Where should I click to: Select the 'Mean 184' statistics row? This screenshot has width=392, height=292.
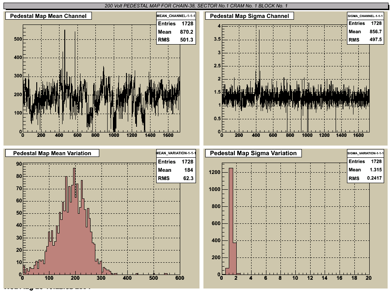tap(176, 170)
